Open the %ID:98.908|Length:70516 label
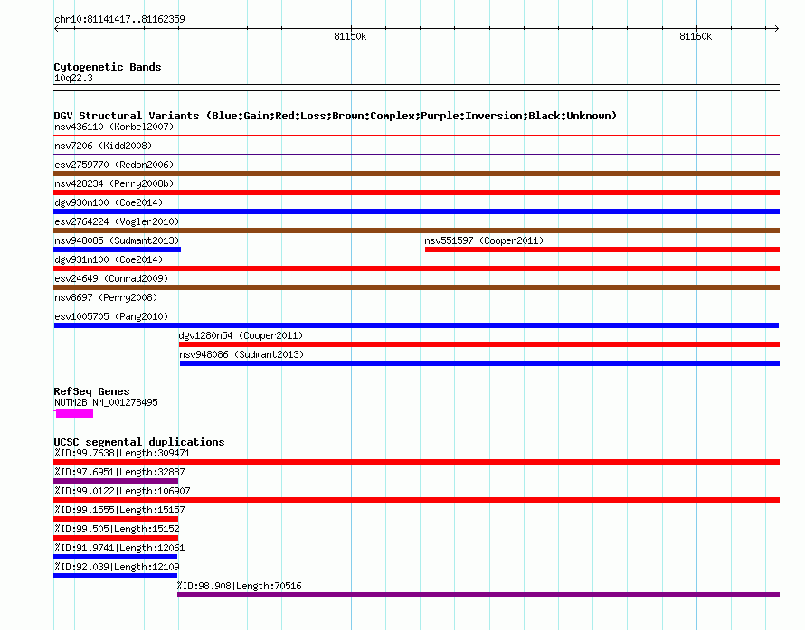Viewport: 805px width, 630px height. (x=240, y=586)
